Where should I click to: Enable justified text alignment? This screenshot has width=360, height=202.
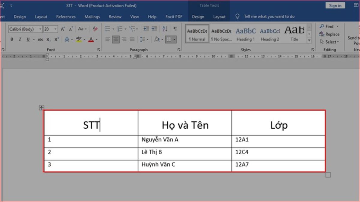[132, 39]
